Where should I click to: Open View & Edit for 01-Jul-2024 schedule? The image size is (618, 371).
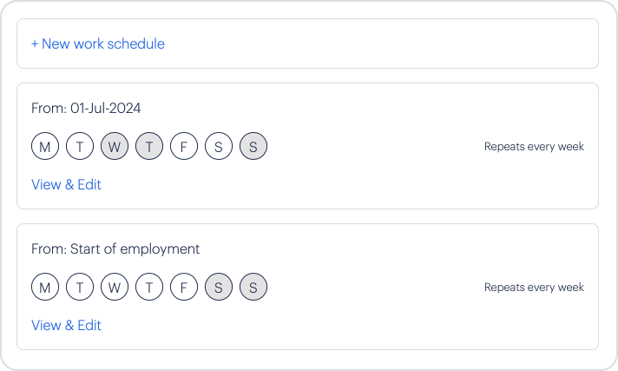pyautogui.click(x=66, y=184)
